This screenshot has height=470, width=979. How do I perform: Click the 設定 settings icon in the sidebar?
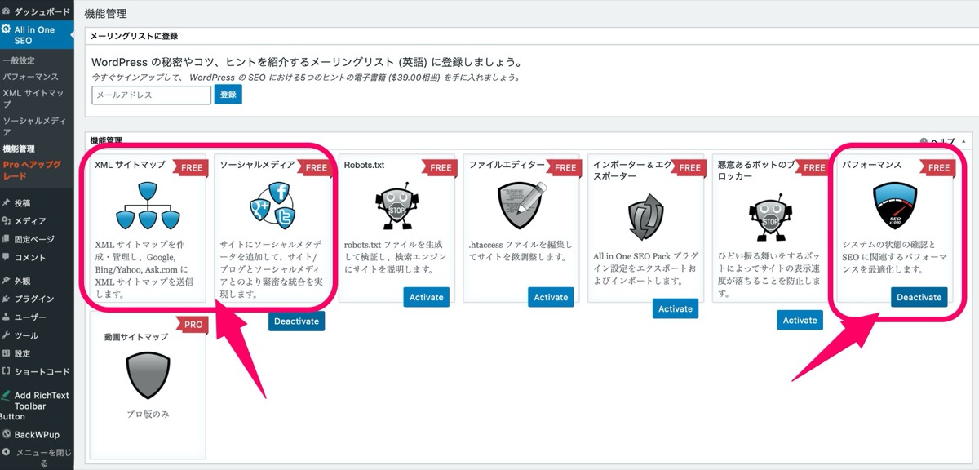[7, 353]
